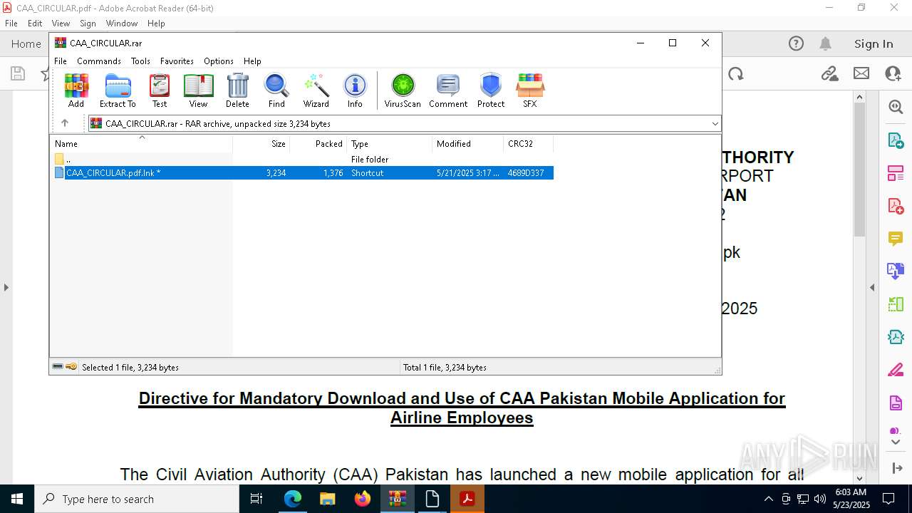Screen dimensions: 912x513
Task: Open the Comment toolbar icon
Action: coord(448,90)
